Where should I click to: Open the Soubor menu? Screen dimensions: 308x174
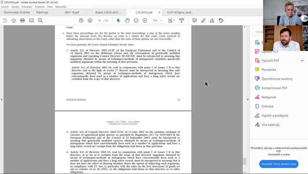(5, 7)
